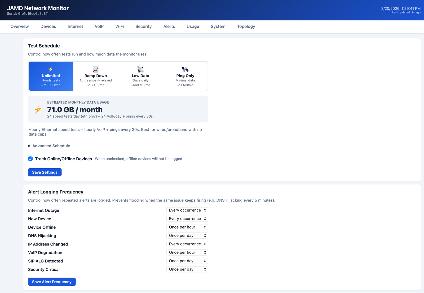Screen dimensions: 424x293
Task: Click the Save Settings button
Action: pyautogui.click(x=45, y=172)
